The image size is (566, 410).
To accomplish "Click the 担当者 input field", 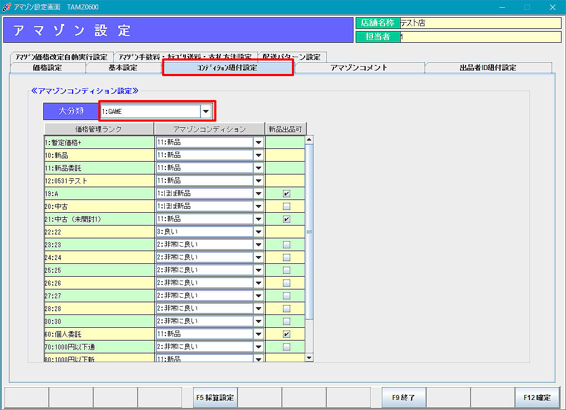I will pos(480,37).
